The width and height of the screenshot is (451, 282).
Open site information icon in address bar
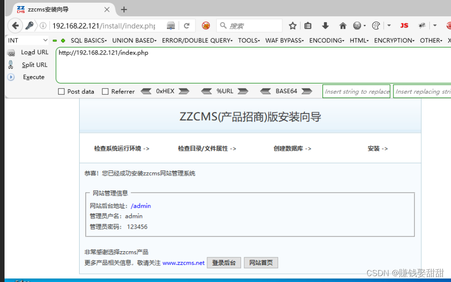pyautogui.click(x=43, y=26)
